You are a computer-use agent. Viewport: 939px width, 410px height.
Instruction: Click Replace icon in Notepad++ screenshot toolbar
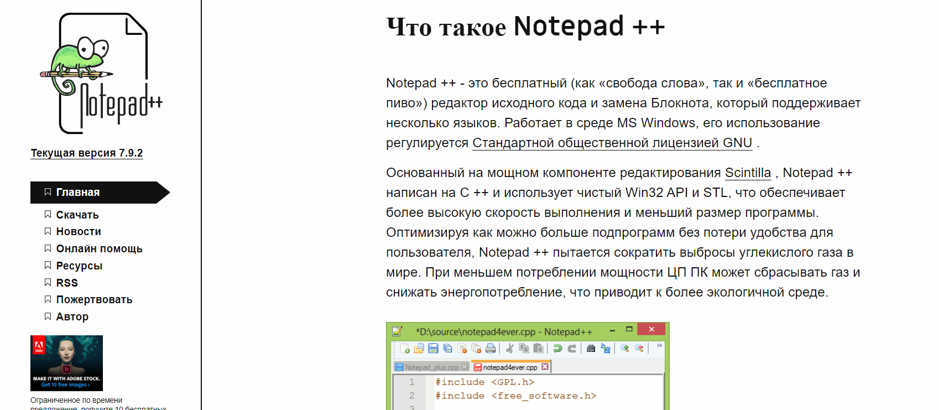pyautogui.click(x=606, y=348)
